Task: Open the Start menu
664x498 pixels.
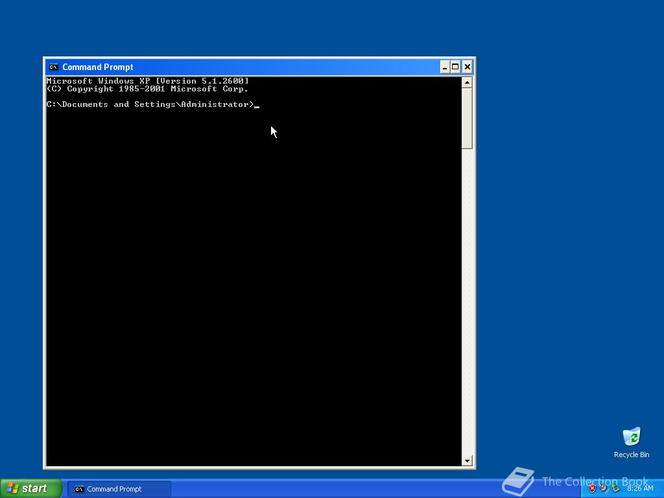Action: 30,489
